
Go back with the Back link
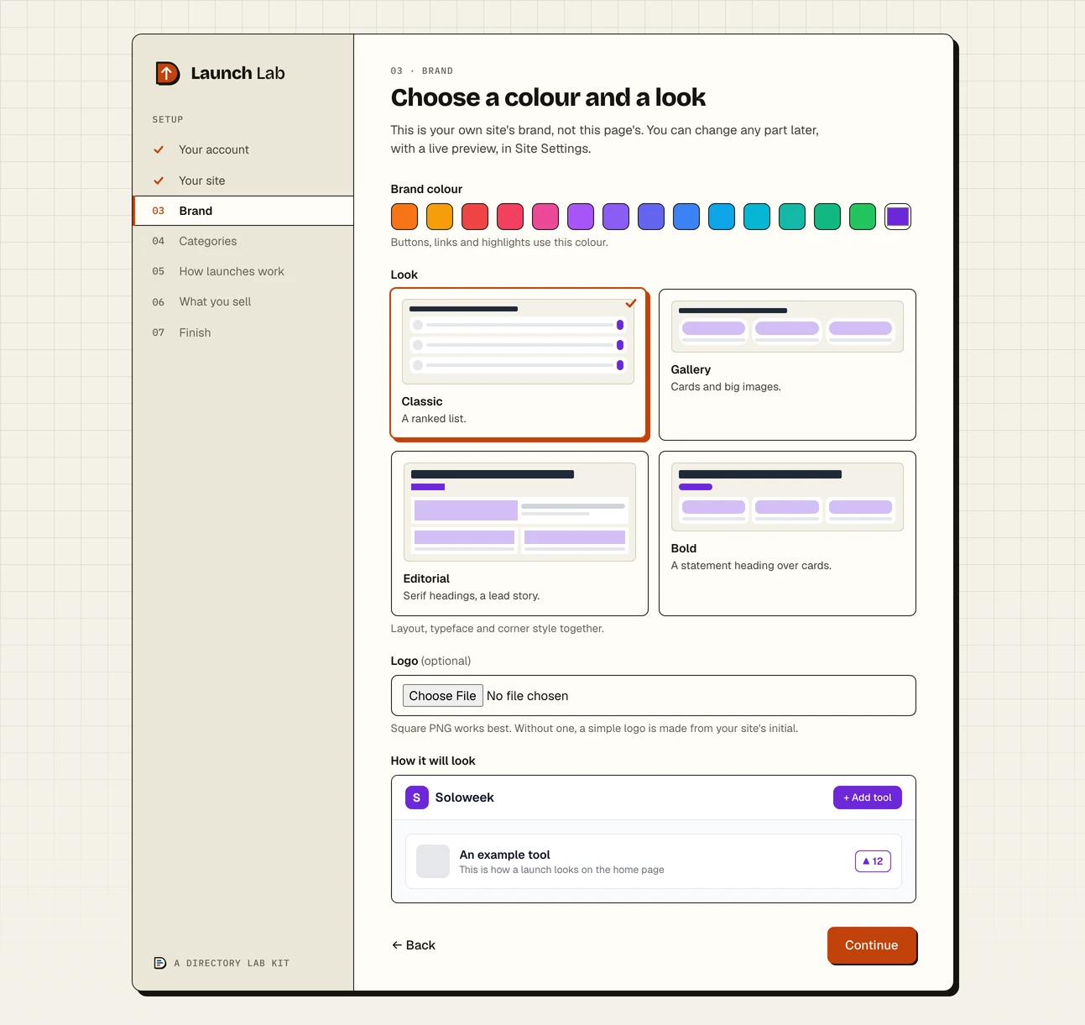pos(414,945)
